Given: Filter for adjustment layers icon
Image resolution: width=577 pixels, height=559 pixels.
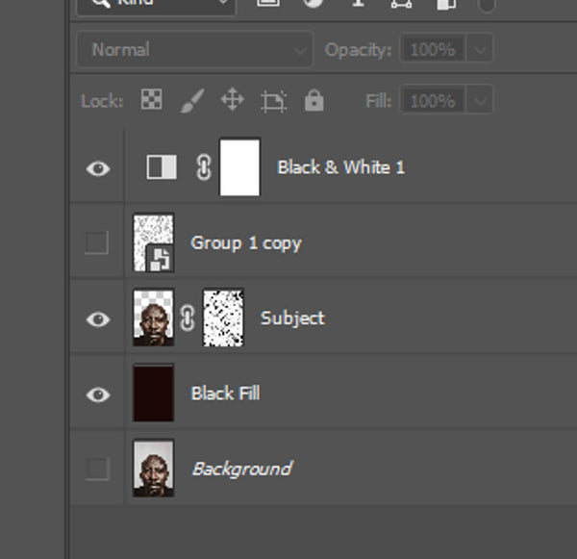Looking at the screenshot, I should (314, 3).
